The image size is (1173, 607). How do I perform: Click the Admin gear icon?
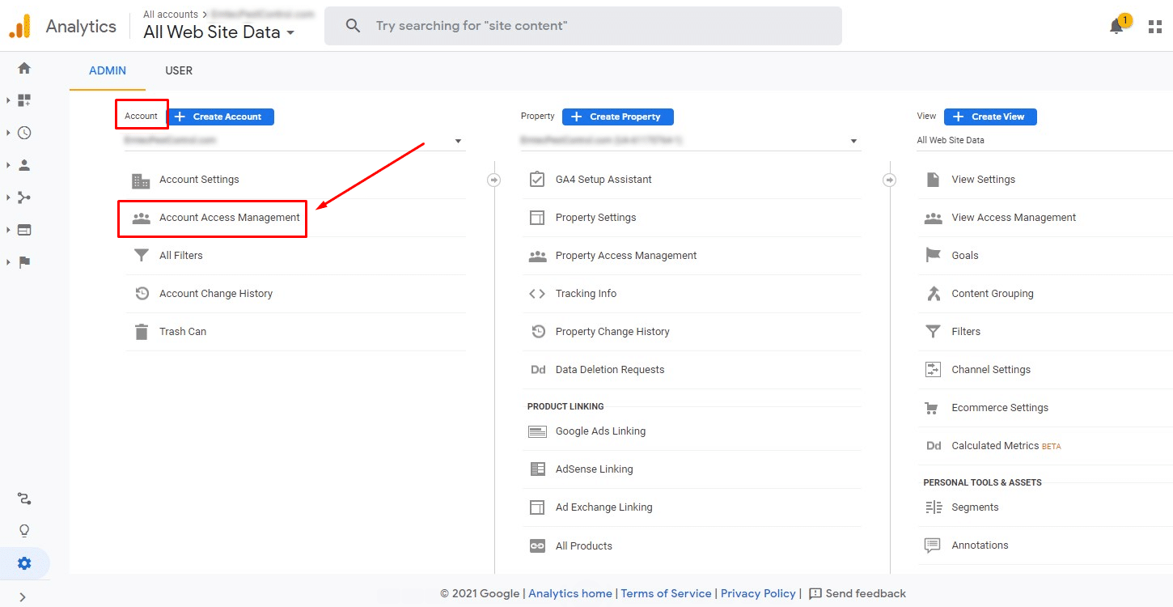point(24,563)
